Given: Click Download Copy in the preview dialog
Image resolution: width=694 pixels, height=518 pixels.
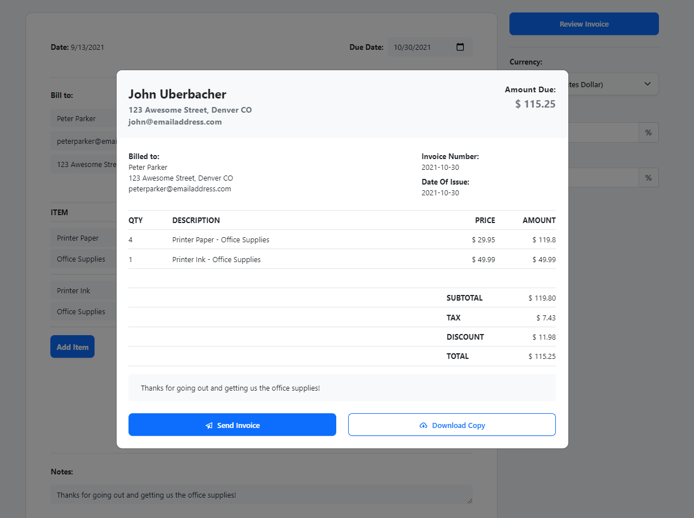Looking at the screenshot, I should click(452, 425).
